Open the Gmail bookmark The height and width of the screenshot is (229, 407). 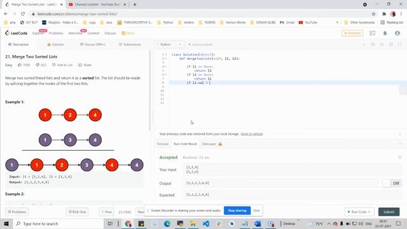point(287,23)
